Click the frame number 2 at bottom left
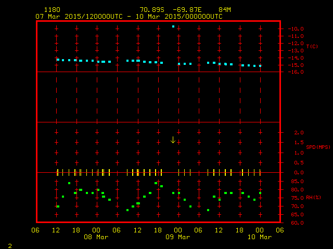 coord(9,244)
